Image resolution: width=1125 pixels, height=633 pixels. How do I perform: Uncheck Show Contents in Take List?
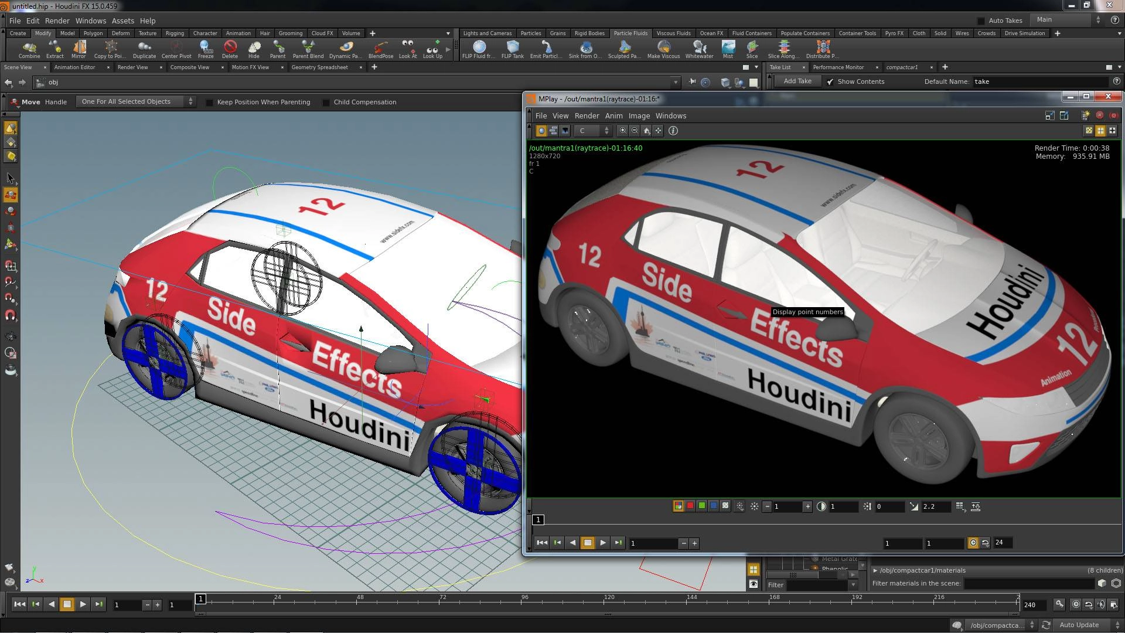[830, 81]
